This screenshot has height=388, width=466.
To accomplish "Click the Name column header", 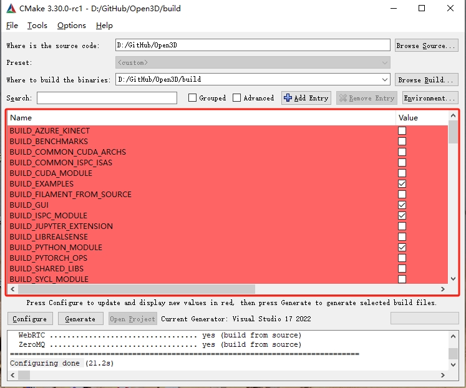I will 201,118.
